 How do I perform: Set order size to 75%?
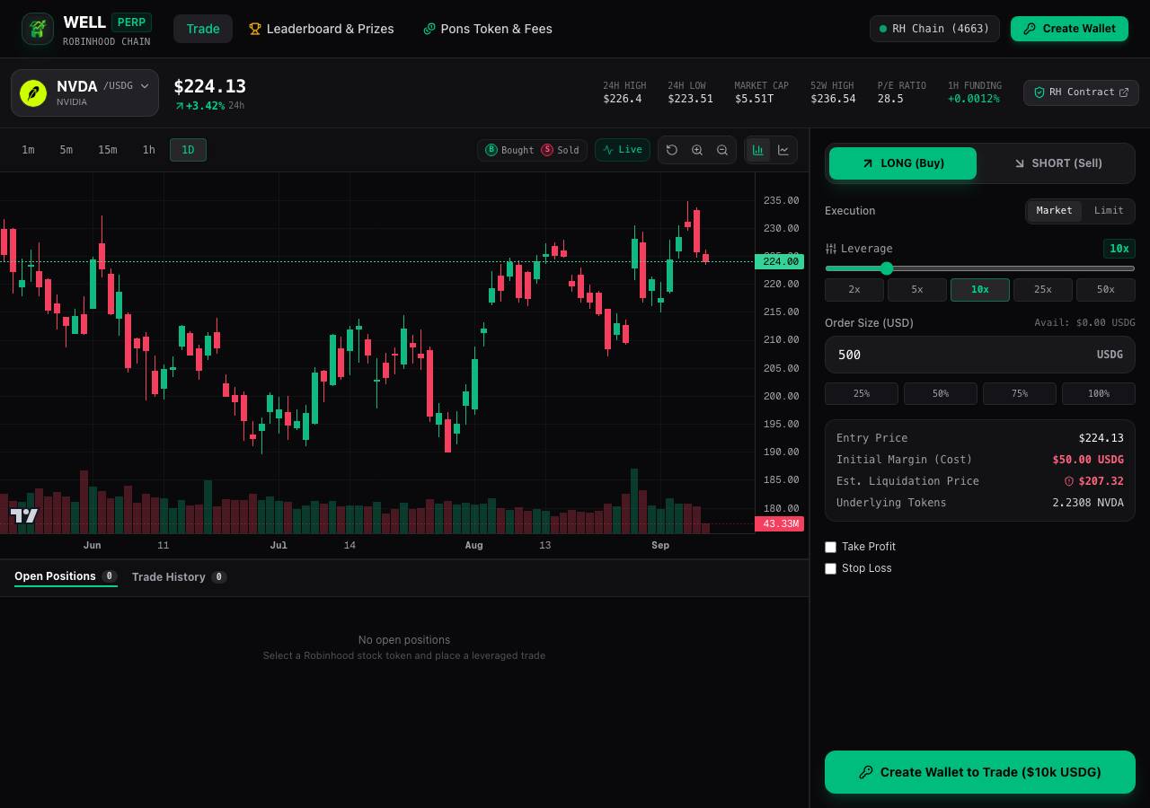pos(1020,393)
